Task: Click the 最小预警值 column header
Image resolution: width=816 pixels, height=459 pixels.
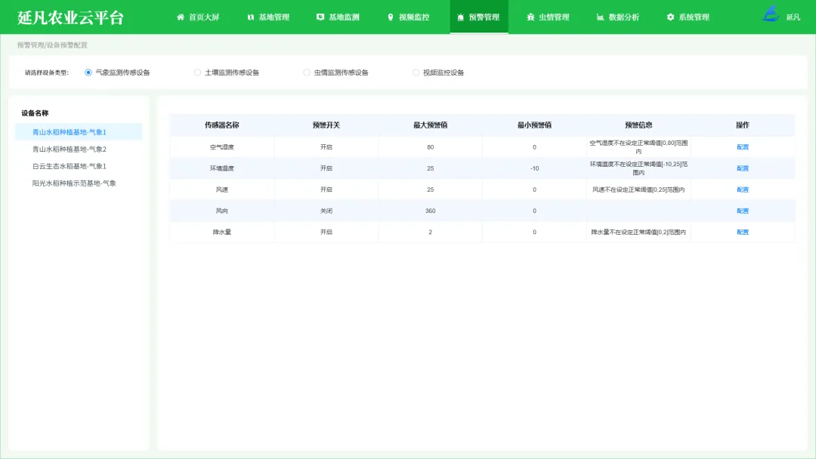Action: (x=534, y=125)
